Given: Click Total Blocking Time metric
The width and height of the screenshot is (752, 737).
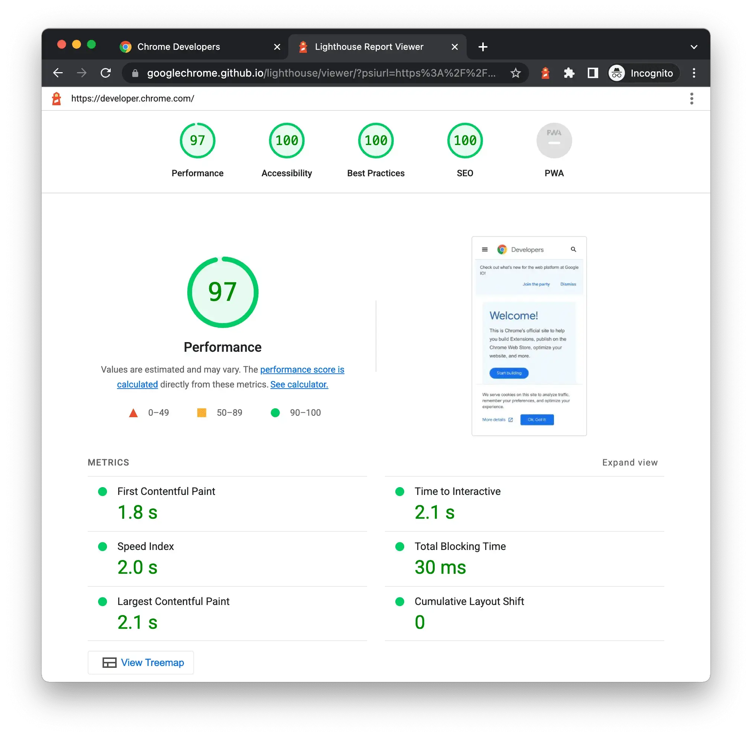Looking at the screenshot, I should pyautogui.click(x=460, y=546).
